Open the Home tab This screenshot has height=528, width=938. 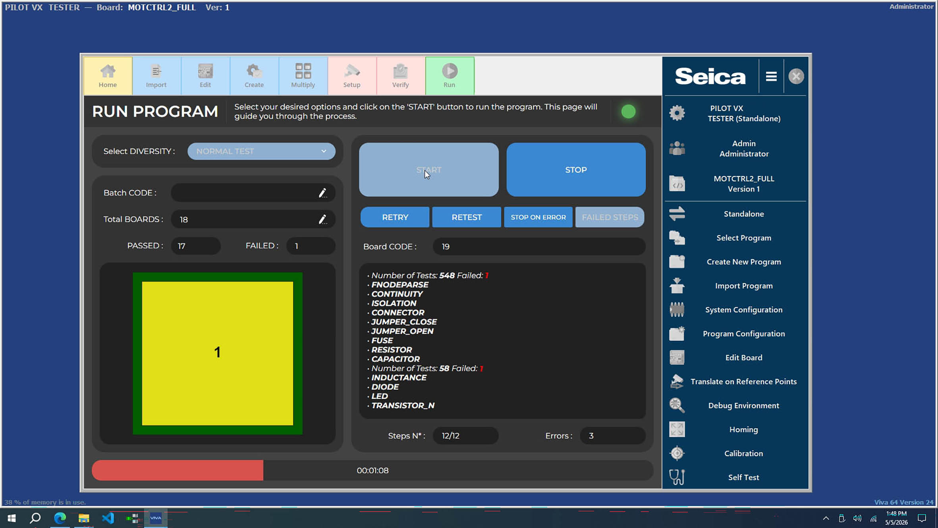click(108, 76)
